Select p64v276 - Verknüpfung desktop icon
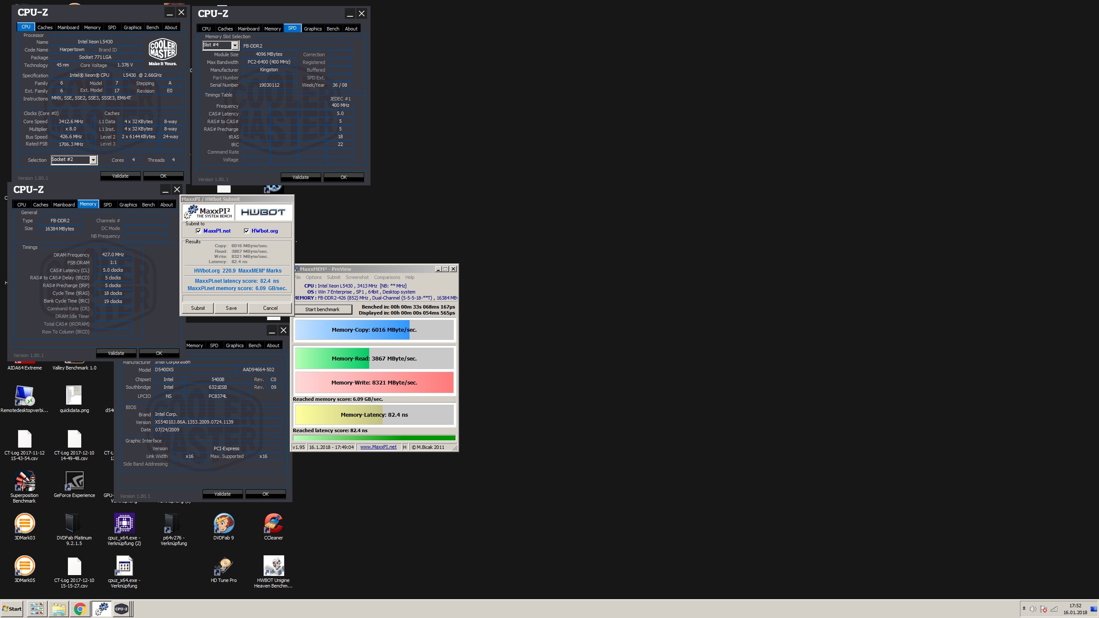 click(x=174, y=529)
